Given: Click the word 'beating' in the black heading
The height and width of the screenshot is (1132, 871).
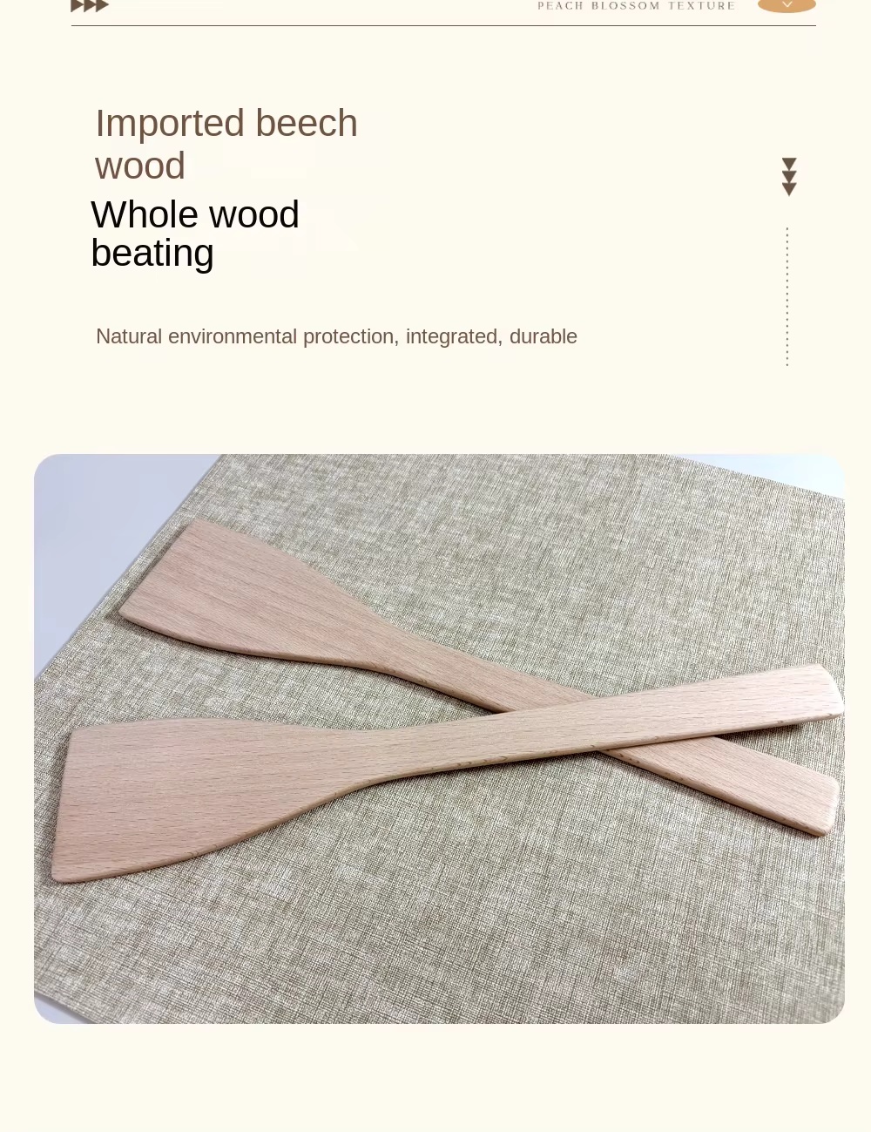Looking at the screenshot, I should coord(152,254).
